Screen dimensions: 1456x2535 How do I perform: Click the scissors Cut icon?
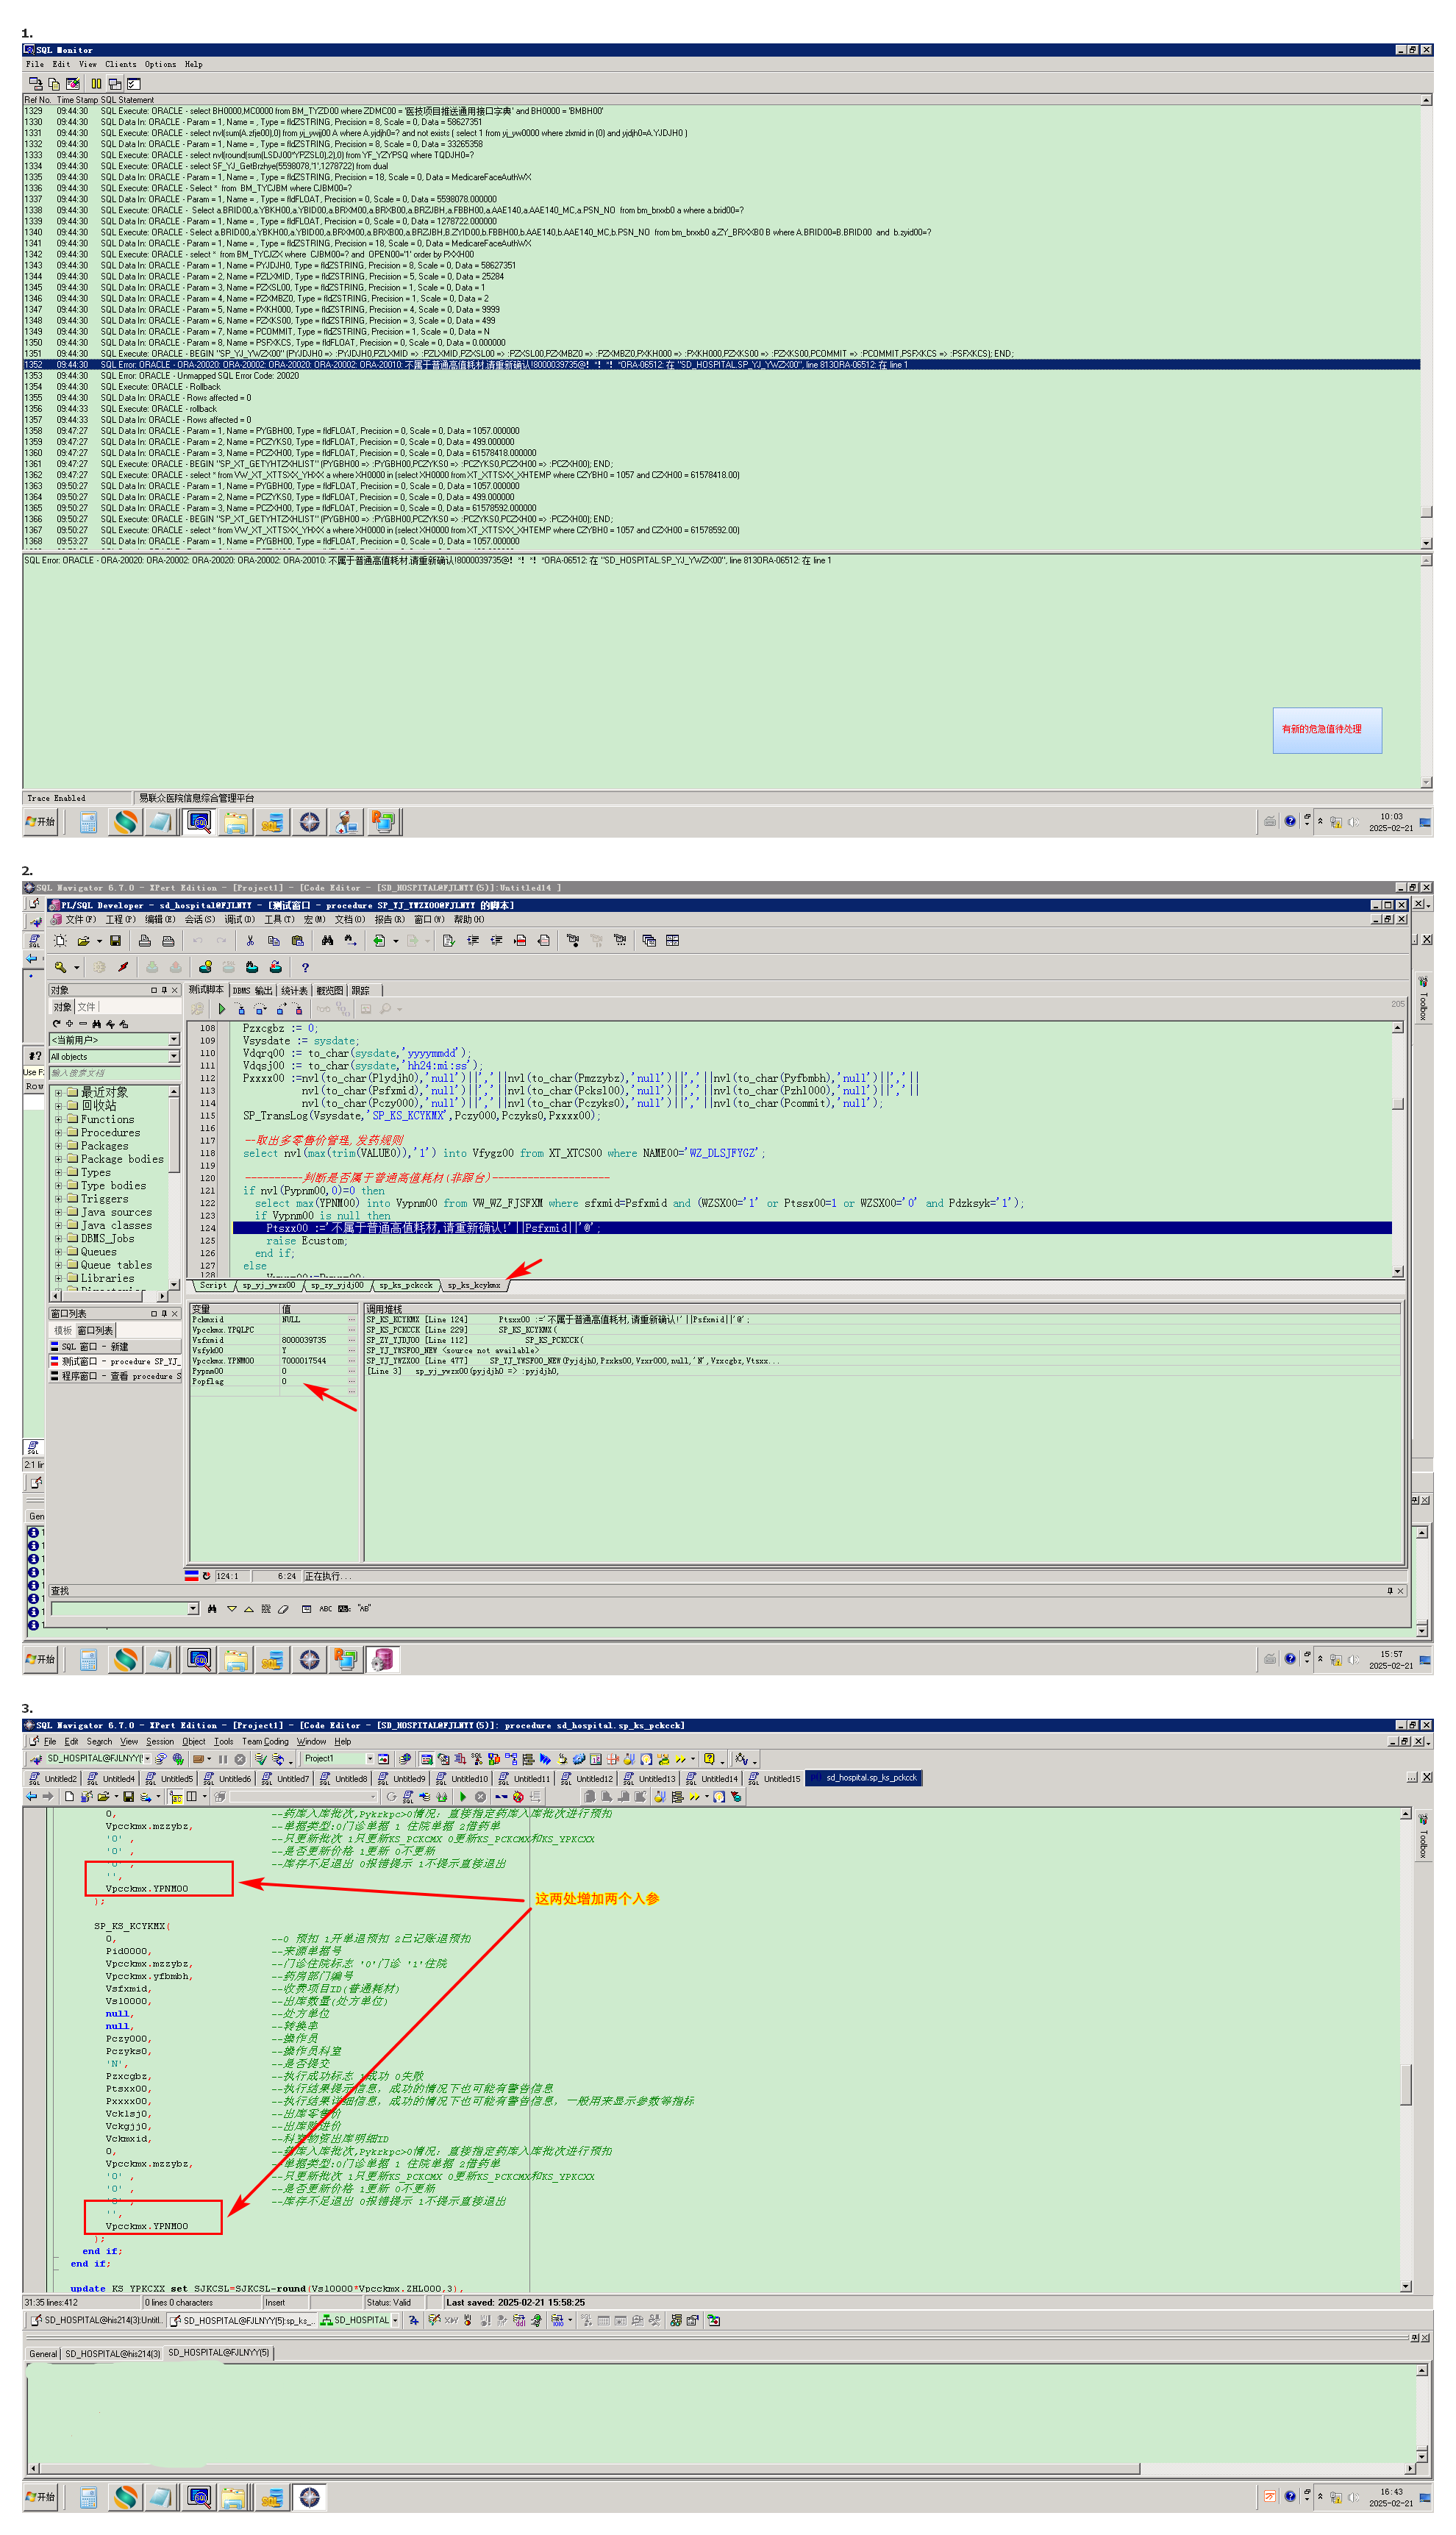(250, 940)
